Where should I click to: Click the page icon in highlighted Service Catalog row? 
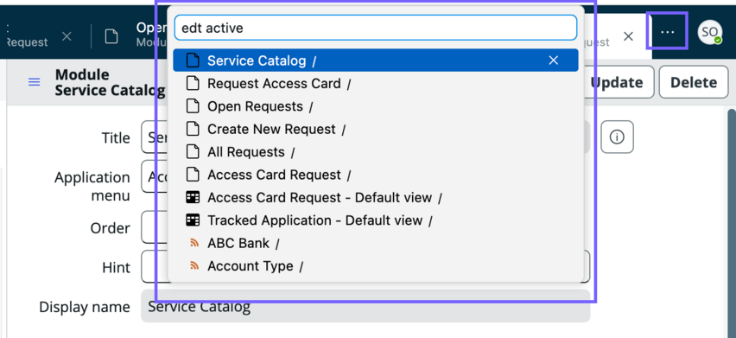point(193,61)
